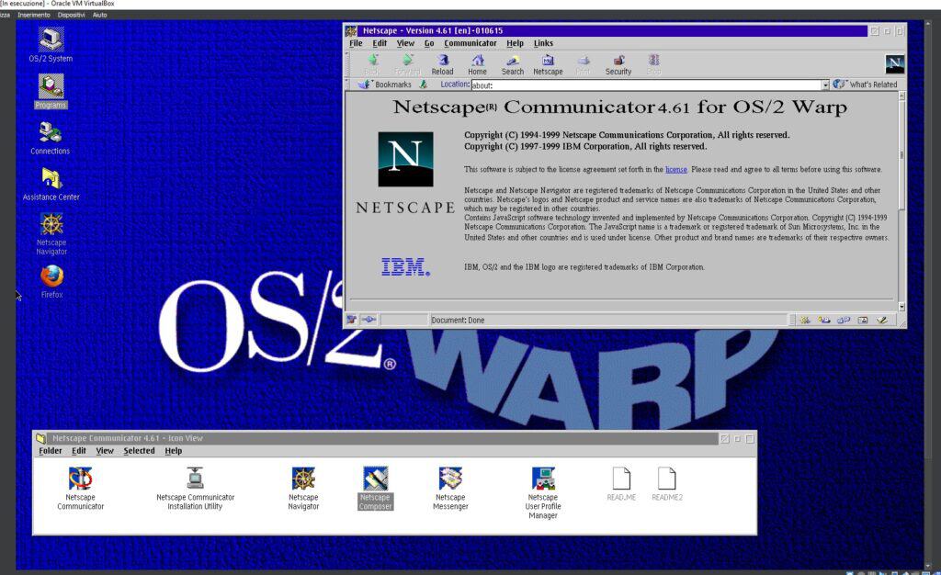Click the Netscape toolbar button labeled Netscape

tap(548, 64)
